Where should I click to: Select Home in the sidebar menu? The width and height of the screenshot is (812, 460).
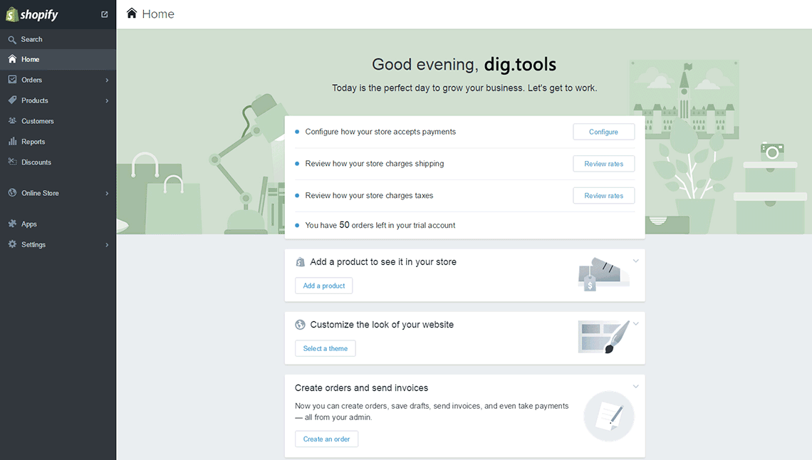[x=31, y=60]
